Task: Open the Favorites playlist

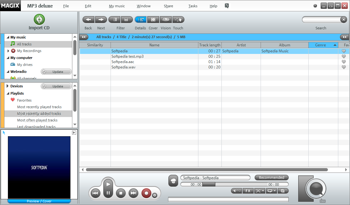Action: click(24, 100)
